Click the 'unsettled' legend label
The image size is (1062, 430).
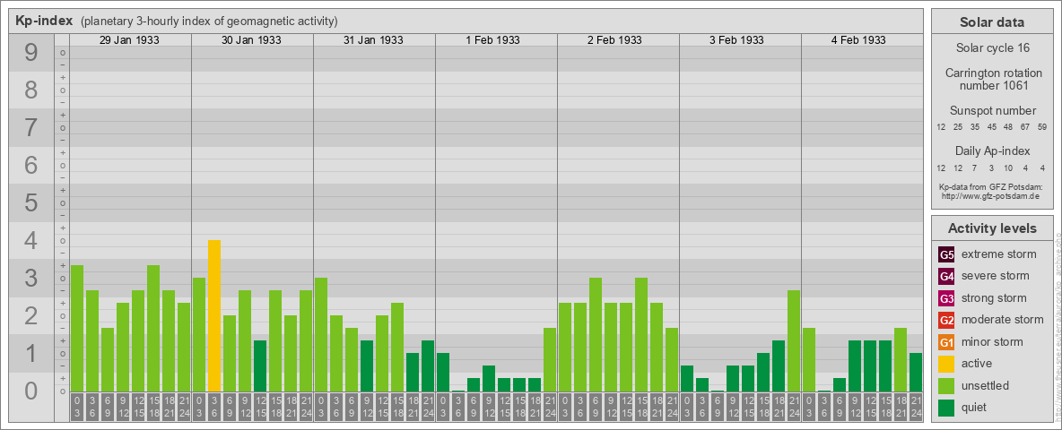coord(986,386)
